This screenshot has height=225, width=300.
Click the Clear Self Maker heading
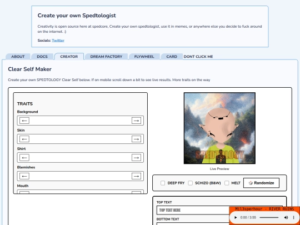click(x=29, y=69)
